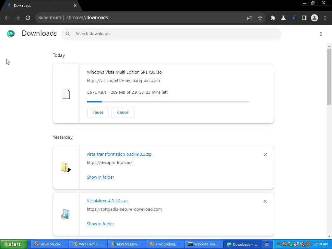
Task: Click the forward navigation arrow
Action: point(18,18)
